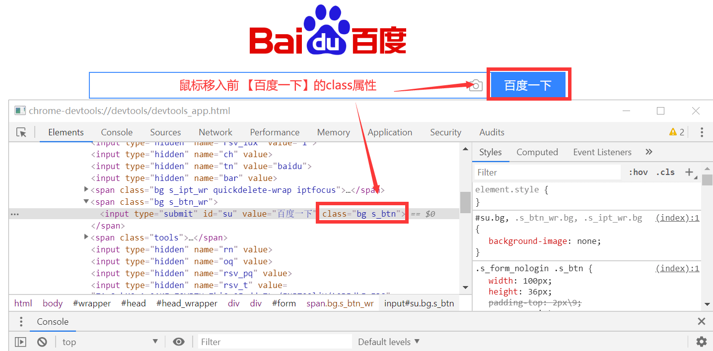Select the Styles pane tab
Viewport: 713px width, 351px height.
coord(491,152)
